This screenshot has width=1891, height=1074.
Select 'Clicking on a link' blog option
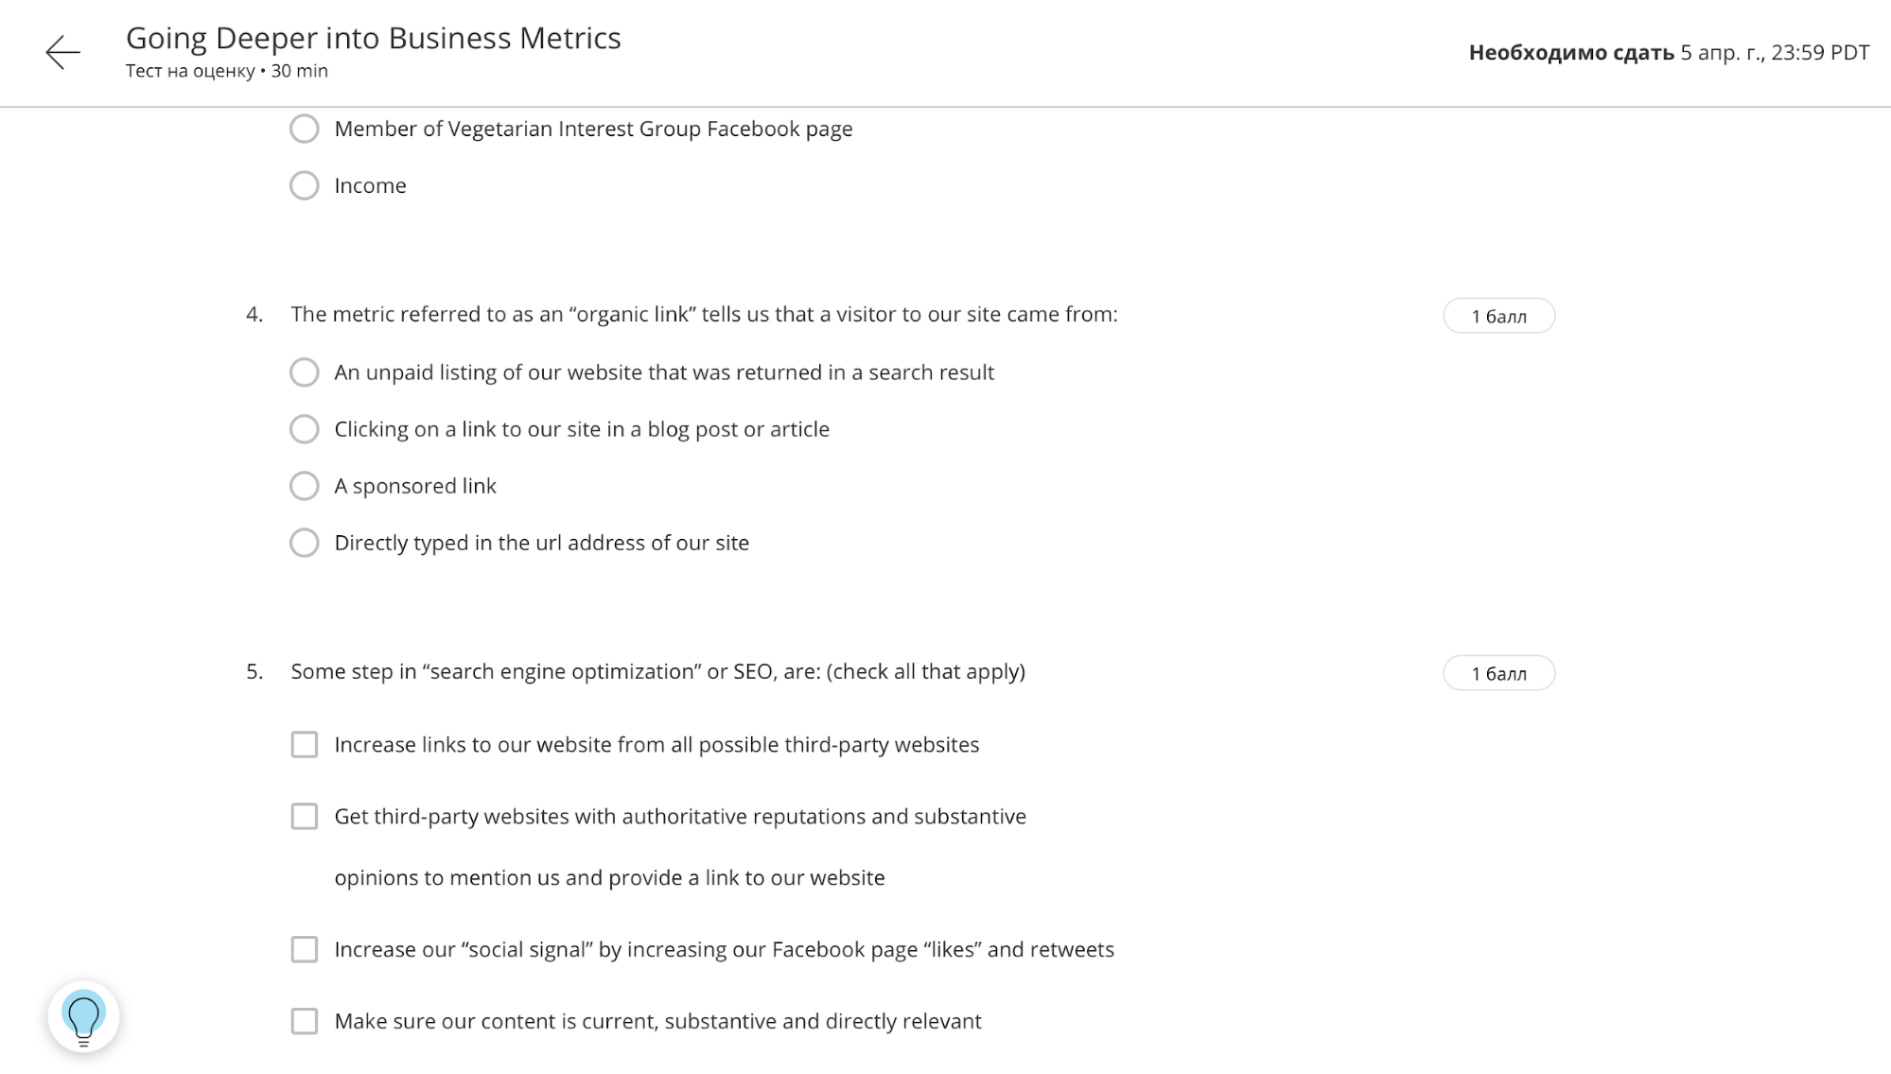click(304, 429)
